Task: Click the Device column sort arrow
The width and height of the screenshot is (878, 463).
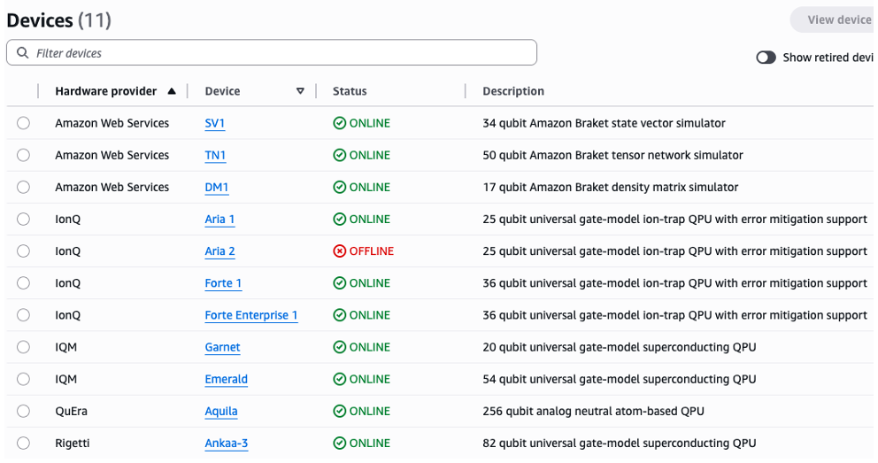Action: [300, 91]
